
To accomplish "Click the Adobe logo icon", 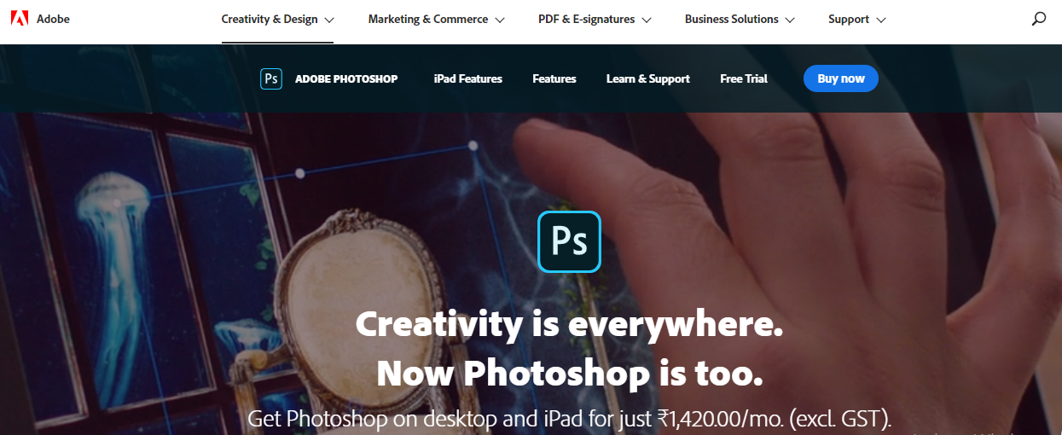I will (x=20, y=19).
